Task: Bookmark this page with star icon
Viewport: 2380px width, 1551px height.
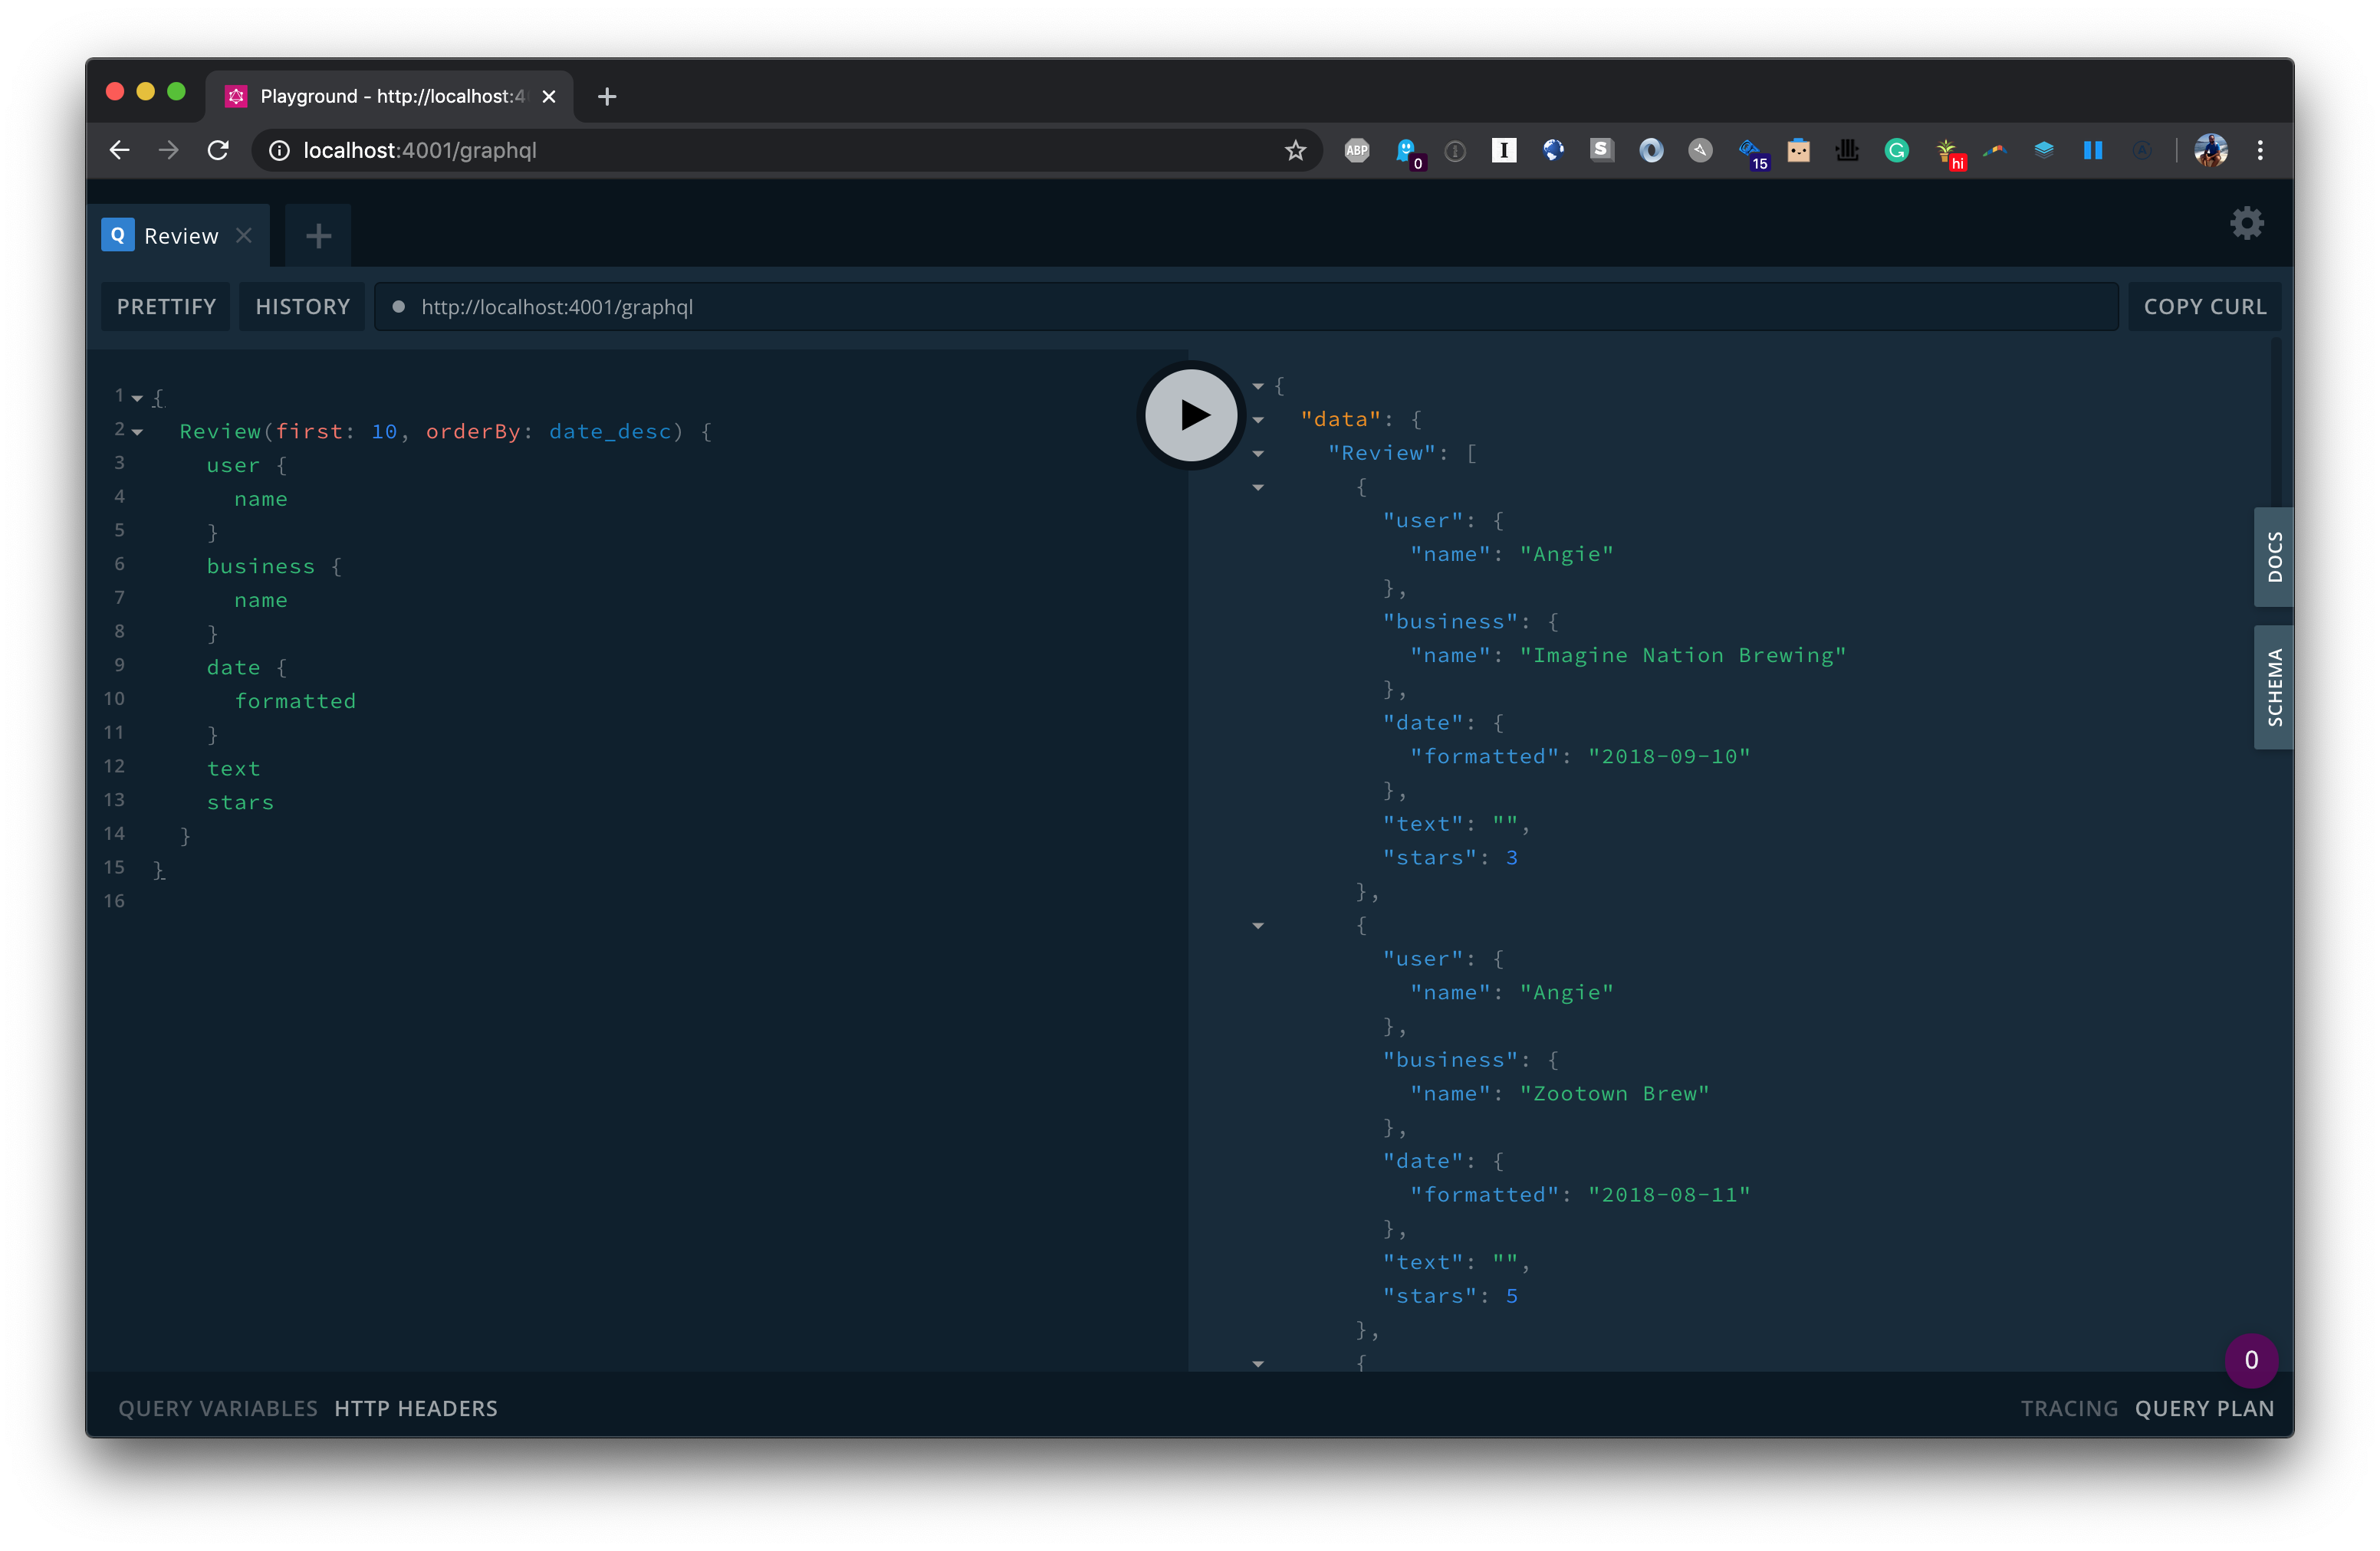Action: click(x=1295, y=150)
